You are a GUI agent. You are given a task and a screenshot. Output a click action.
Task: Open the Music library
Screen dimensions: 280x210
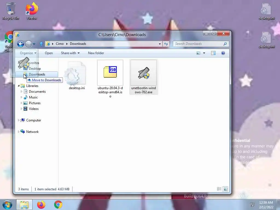tap(33, 97)
